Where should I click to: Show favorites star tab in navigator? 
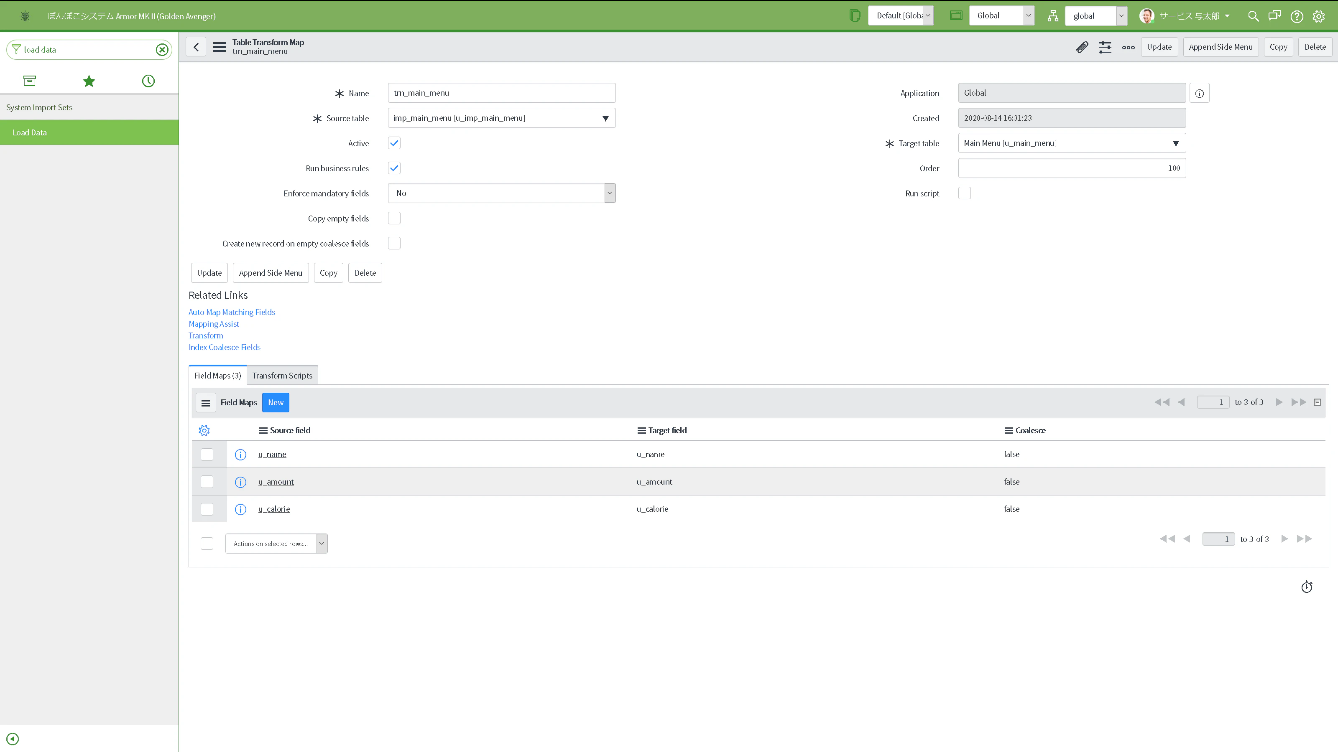[89, 81]
